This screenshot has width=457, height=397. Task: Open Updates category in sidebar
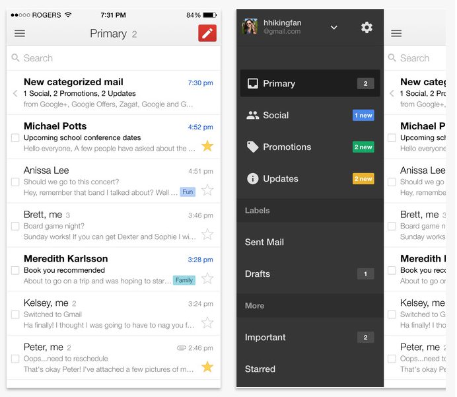[310, 178]
